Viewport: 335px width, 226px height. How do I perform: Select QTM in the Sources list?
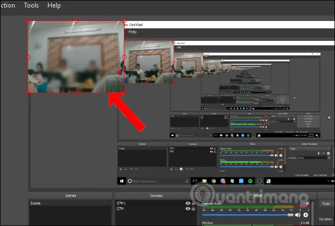click(122, 210)
